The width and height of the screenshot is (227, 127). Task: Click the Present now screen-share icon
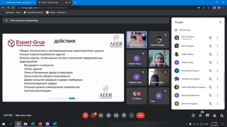click(116, 115)
